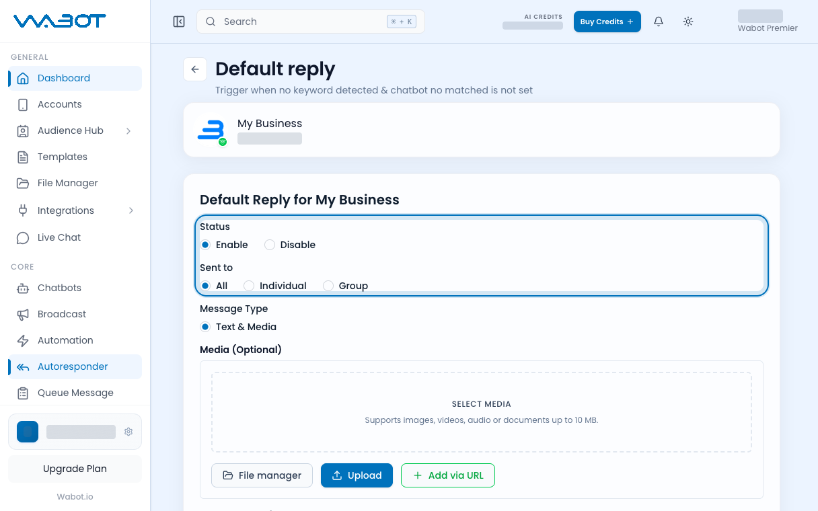
Task: Open Live Chat bubble icon
Action: coord(23,237)
